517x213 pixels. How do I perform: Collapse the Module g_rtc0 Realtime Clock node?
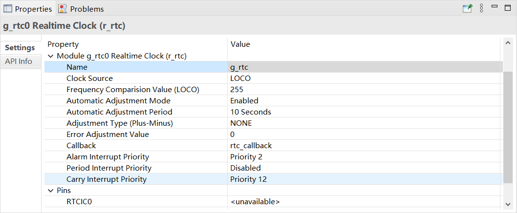[x=50, y=56]
